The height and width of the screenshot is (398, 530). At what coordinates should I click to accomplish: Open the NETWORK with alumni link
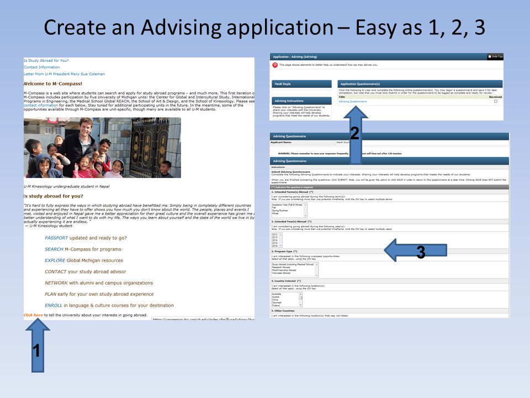56,282
